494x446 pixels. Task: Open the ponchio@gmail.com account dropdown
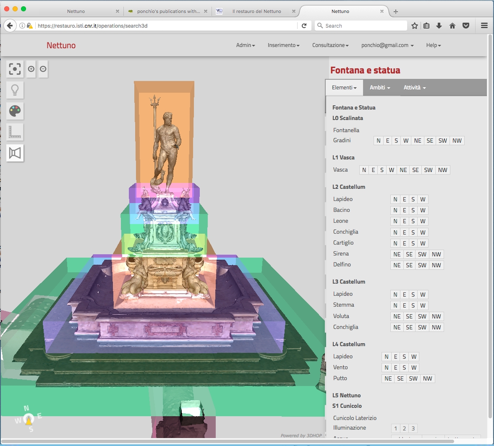387,45
